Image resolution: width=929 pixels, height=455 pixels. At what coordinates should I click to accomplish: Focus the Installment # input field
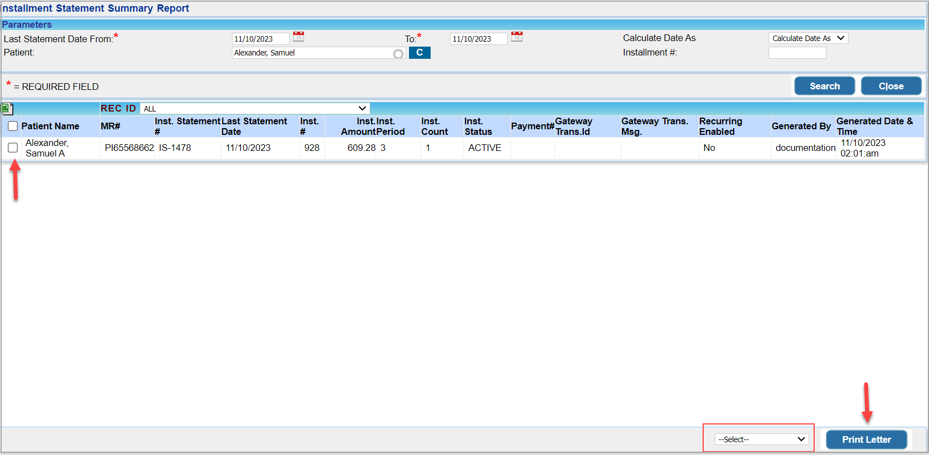797,53
